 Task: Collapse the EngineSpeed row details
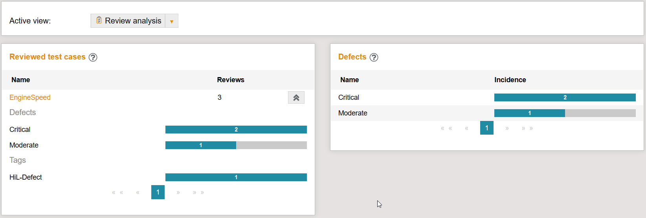click(x=296, y=98)
